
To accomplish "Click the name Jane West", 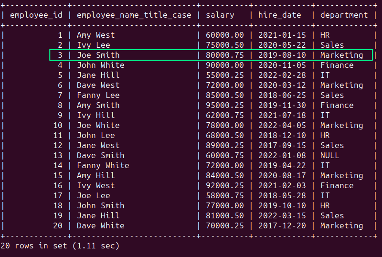I will click(x=98, y=145).
